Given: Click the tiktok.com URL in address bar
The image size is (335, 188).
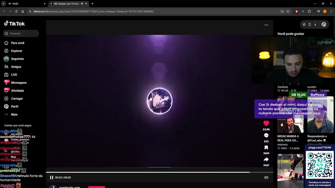Looking at the screenshot, I should [93, 11].
